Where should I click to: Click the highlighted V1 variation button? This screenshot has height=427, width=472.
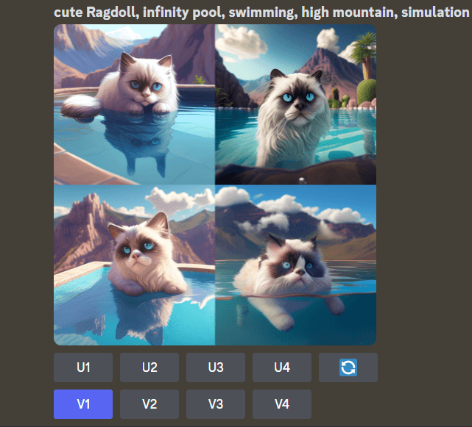(83, 404)
